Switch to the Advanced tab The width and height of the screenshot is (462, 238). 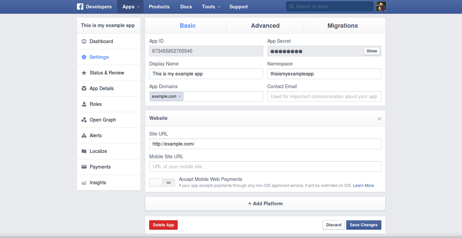[x=265, y=26]
